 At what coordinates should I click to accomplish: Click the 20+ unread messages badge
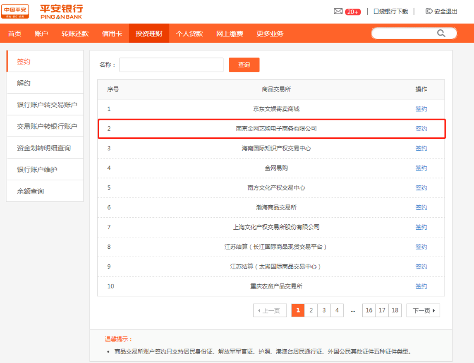click(x=353, y=12)
